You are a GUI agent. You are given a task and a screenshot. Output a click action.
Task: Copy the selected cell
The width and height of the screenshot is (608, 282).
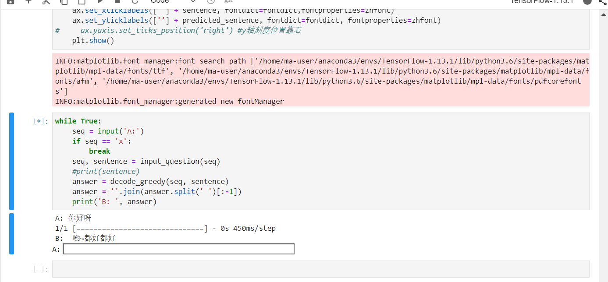click(64, 1)
